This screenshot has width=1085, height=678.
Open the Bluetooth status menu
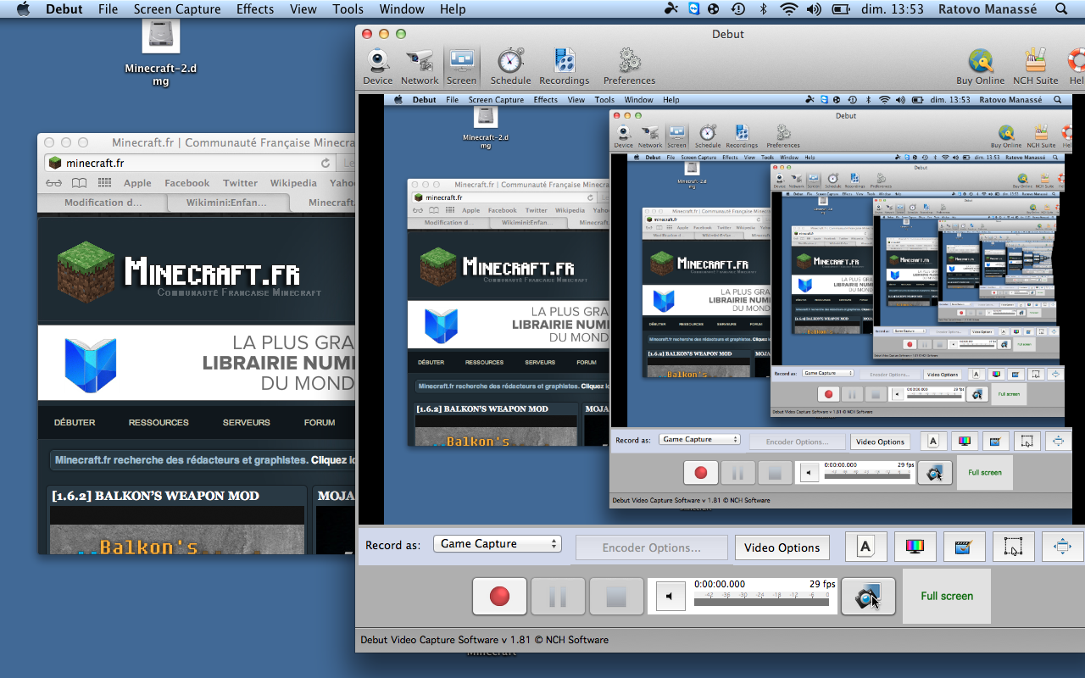[x=762, y=9]
